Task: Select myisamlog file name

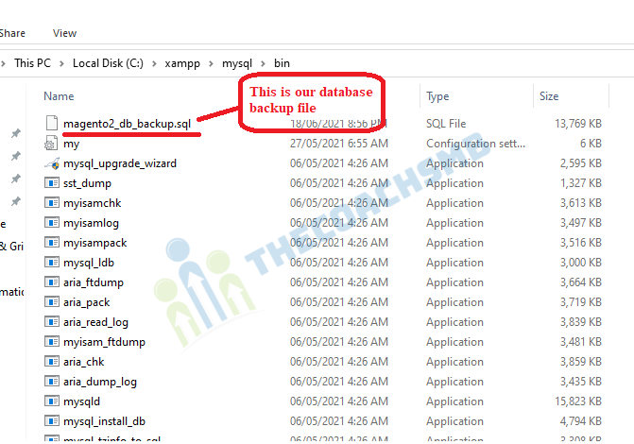Action: (x=91, y=223)
